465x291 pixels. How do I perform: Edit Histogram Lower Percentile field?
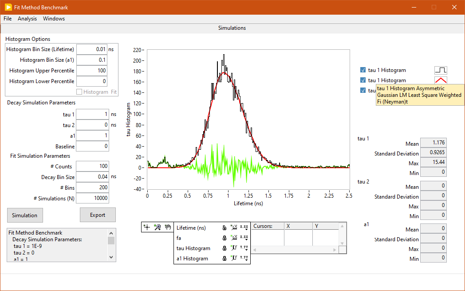tap(92, 81)
